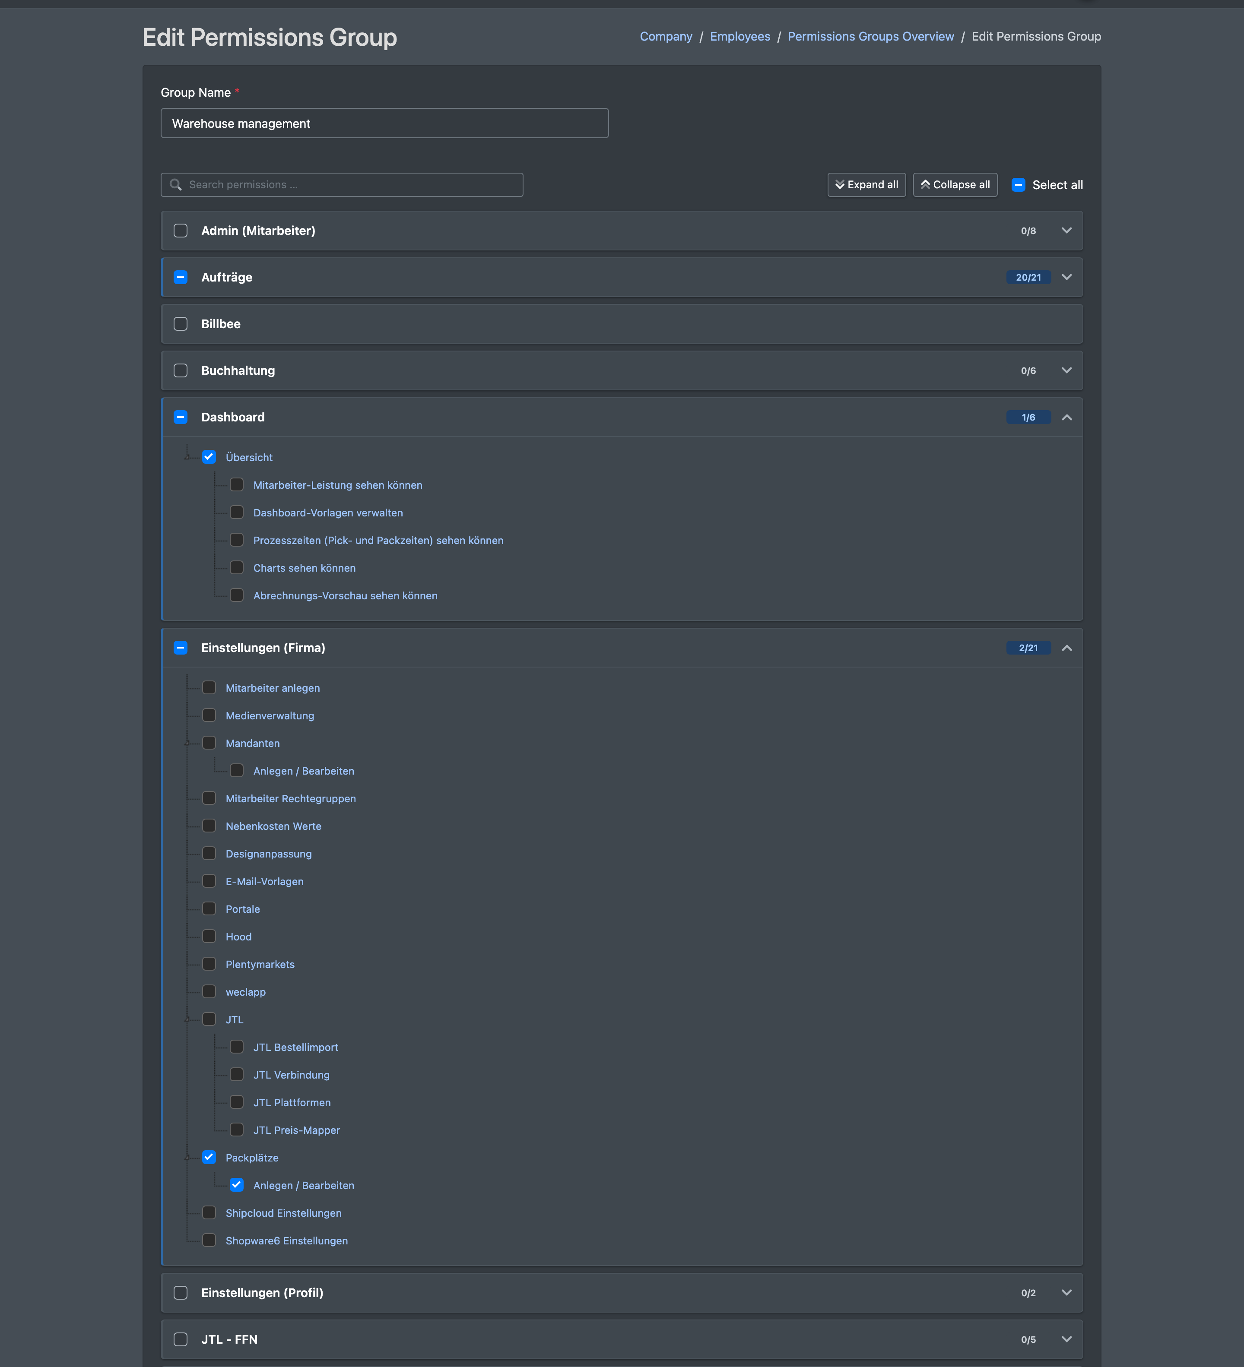Uncheck the Übersicht permission checkbox

click(209, 457)
